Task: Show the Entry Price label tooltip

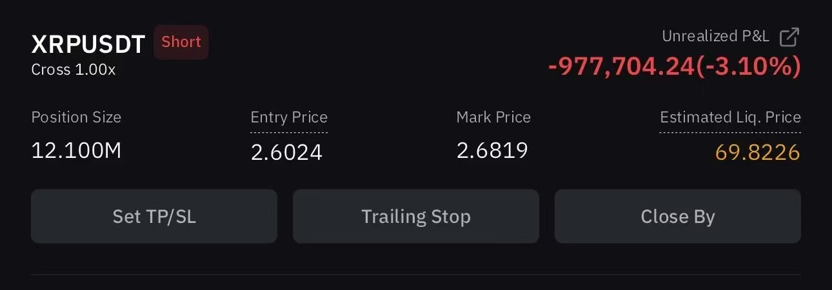Action: (289, 117)
